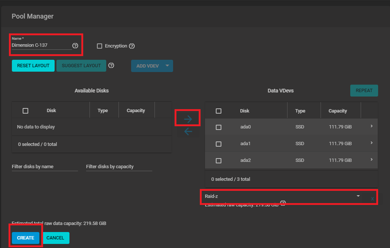This screenshot has height=248, width=390.
Task: Toggle select-all in Data VDevs header
Action: [218, 111]
